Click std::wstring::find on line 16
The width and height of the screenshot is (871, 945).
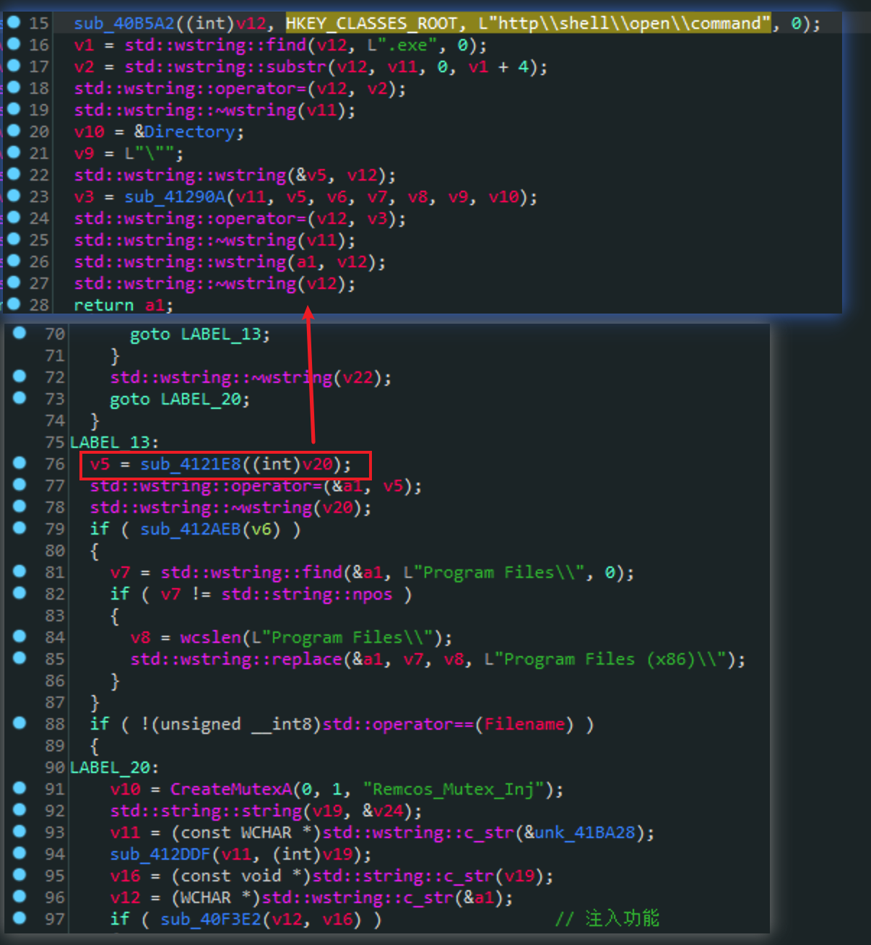215,46
